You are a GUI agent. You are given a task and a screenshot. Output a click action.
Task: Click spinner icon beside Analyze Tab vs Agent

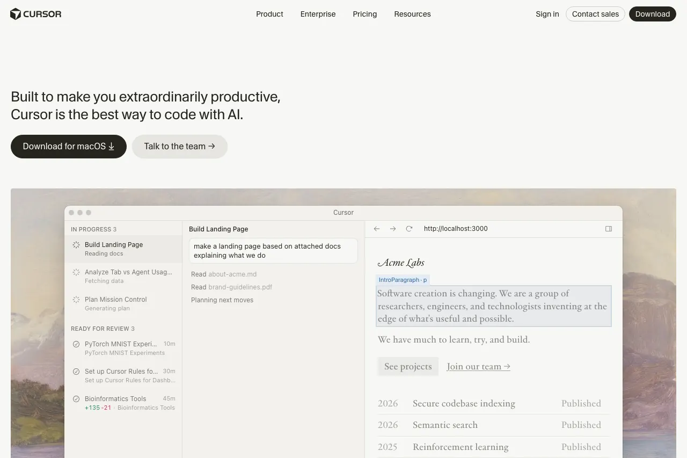pos(76,272)
